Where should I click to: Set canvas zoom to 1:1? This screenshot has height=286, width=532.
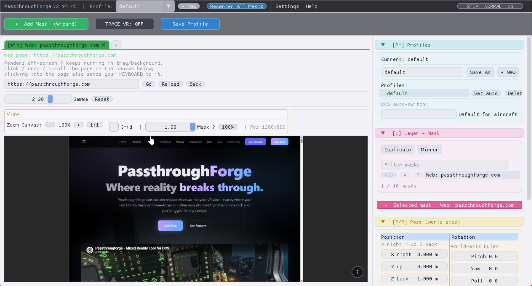(95, 125)
